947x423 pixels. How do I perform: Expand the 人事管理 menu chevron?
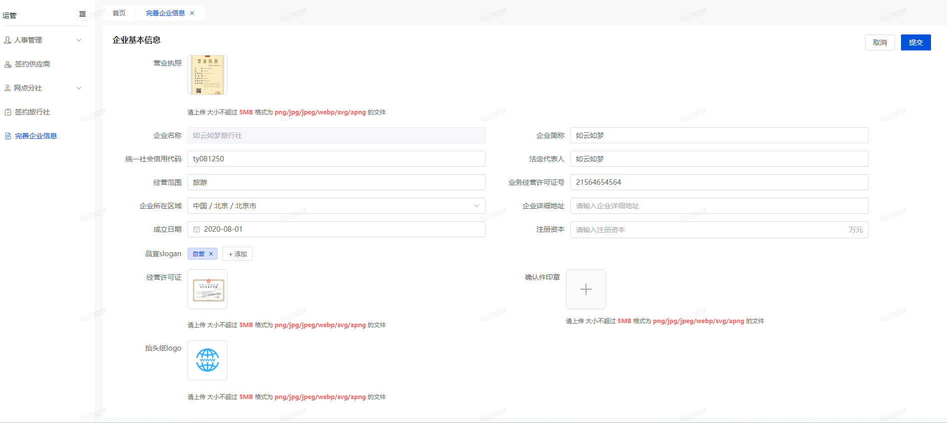(79, 40)
